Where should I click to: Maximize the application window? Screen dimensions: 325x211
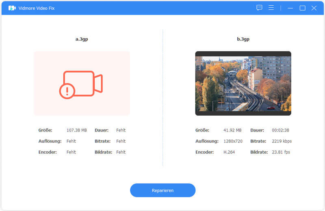302,8
